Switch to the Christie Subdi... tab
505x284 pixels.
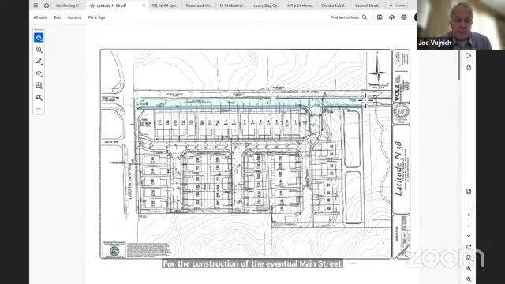[x=334, y=6]
